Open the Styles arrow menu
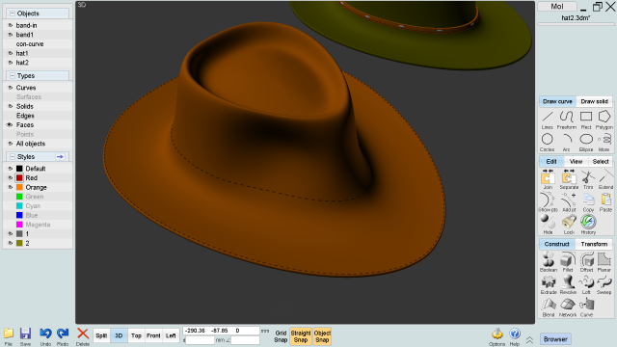 coord(60,156)
